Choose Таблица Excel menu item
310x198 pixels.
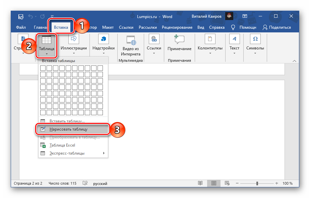(73, 145)
